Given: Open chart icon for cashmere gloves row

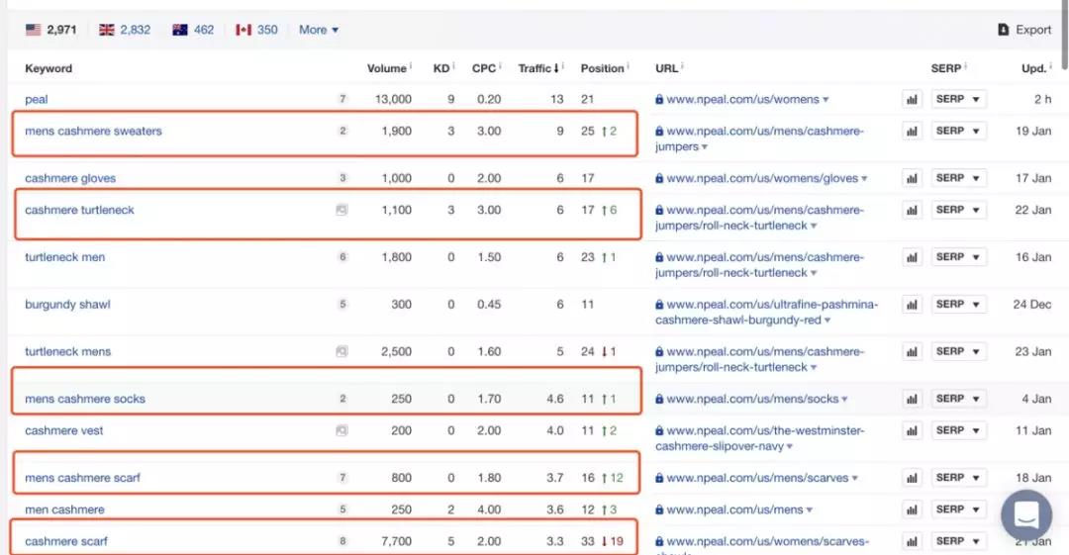Looking at the screenshot, I should [912, 178].
